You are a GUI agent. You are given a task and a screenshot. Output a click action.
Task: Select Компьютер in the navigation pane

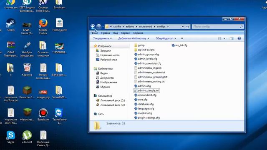coord(105,96)
